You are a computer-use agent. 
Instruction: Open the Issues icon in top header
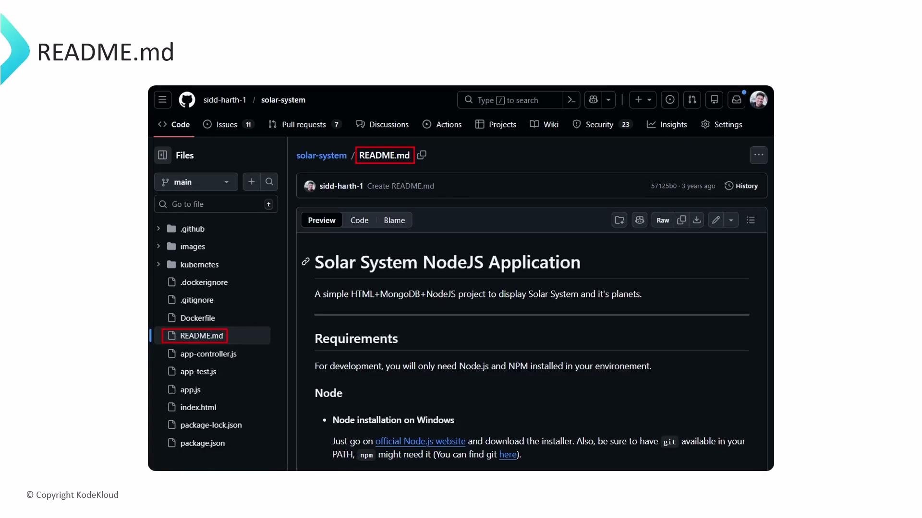(x=670, y=100)
